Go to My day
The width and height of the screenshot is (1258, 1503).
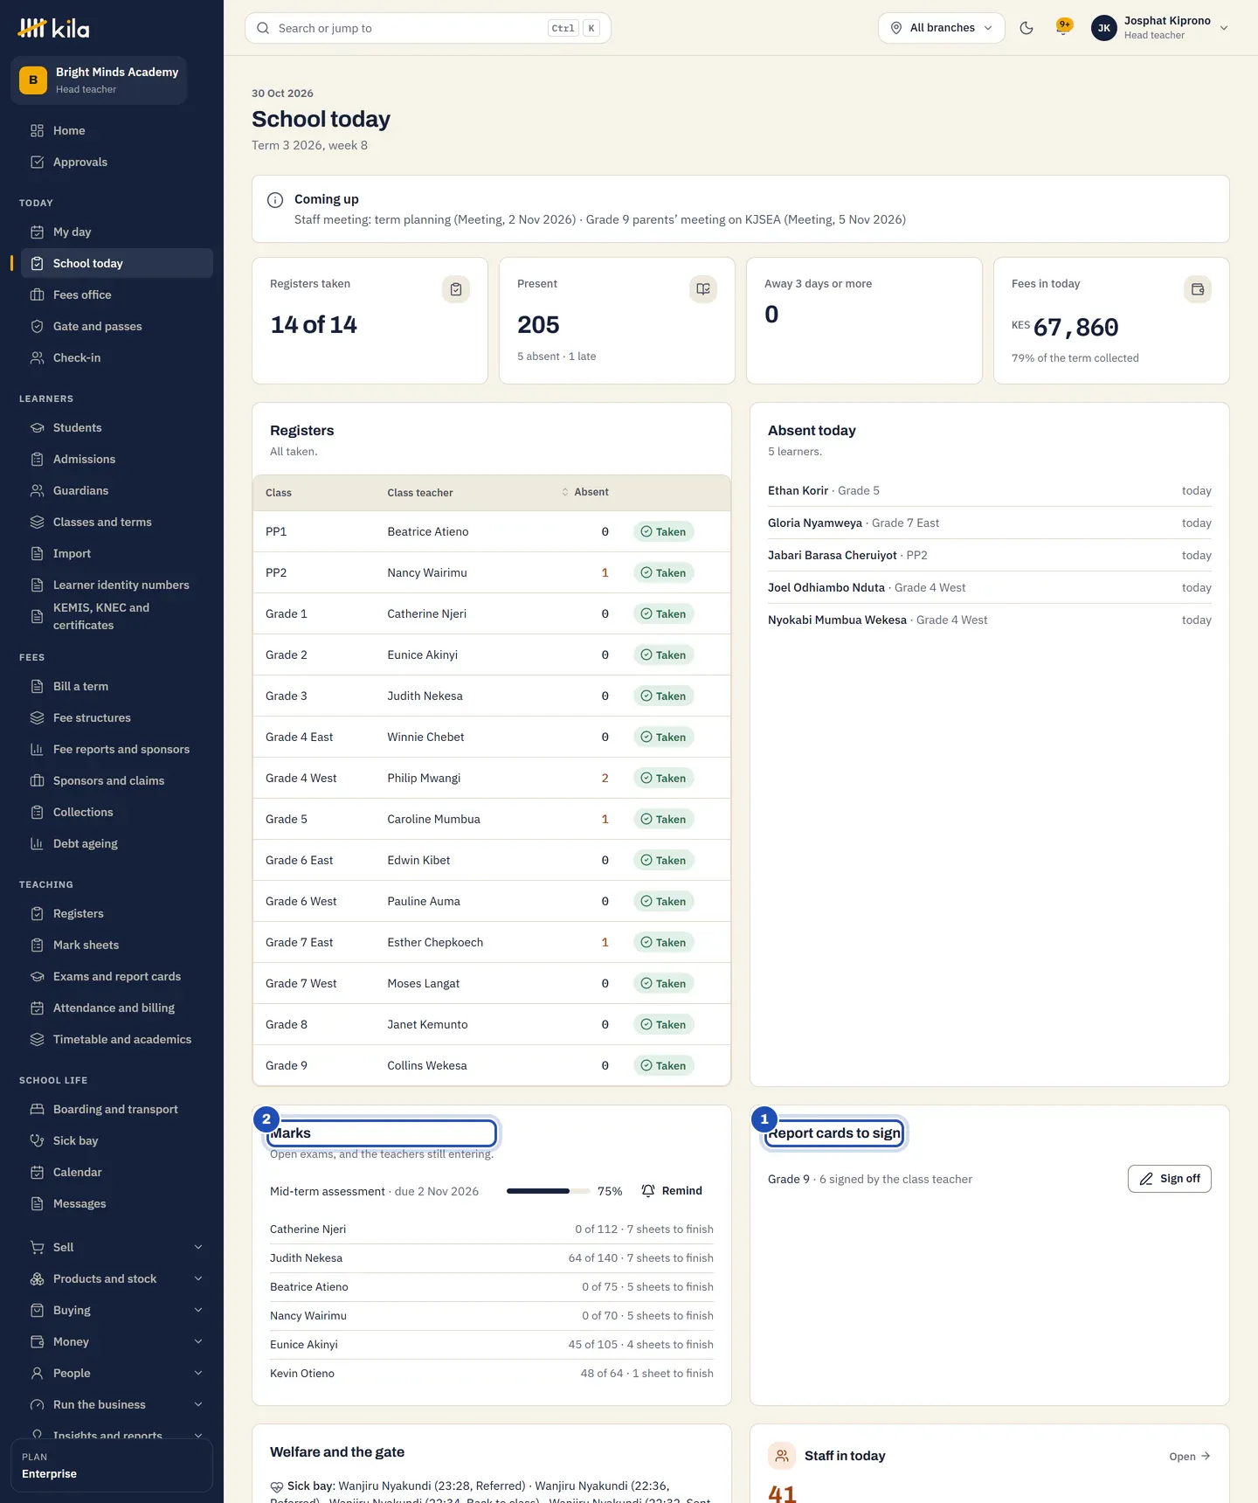click(x=116, y=232)
